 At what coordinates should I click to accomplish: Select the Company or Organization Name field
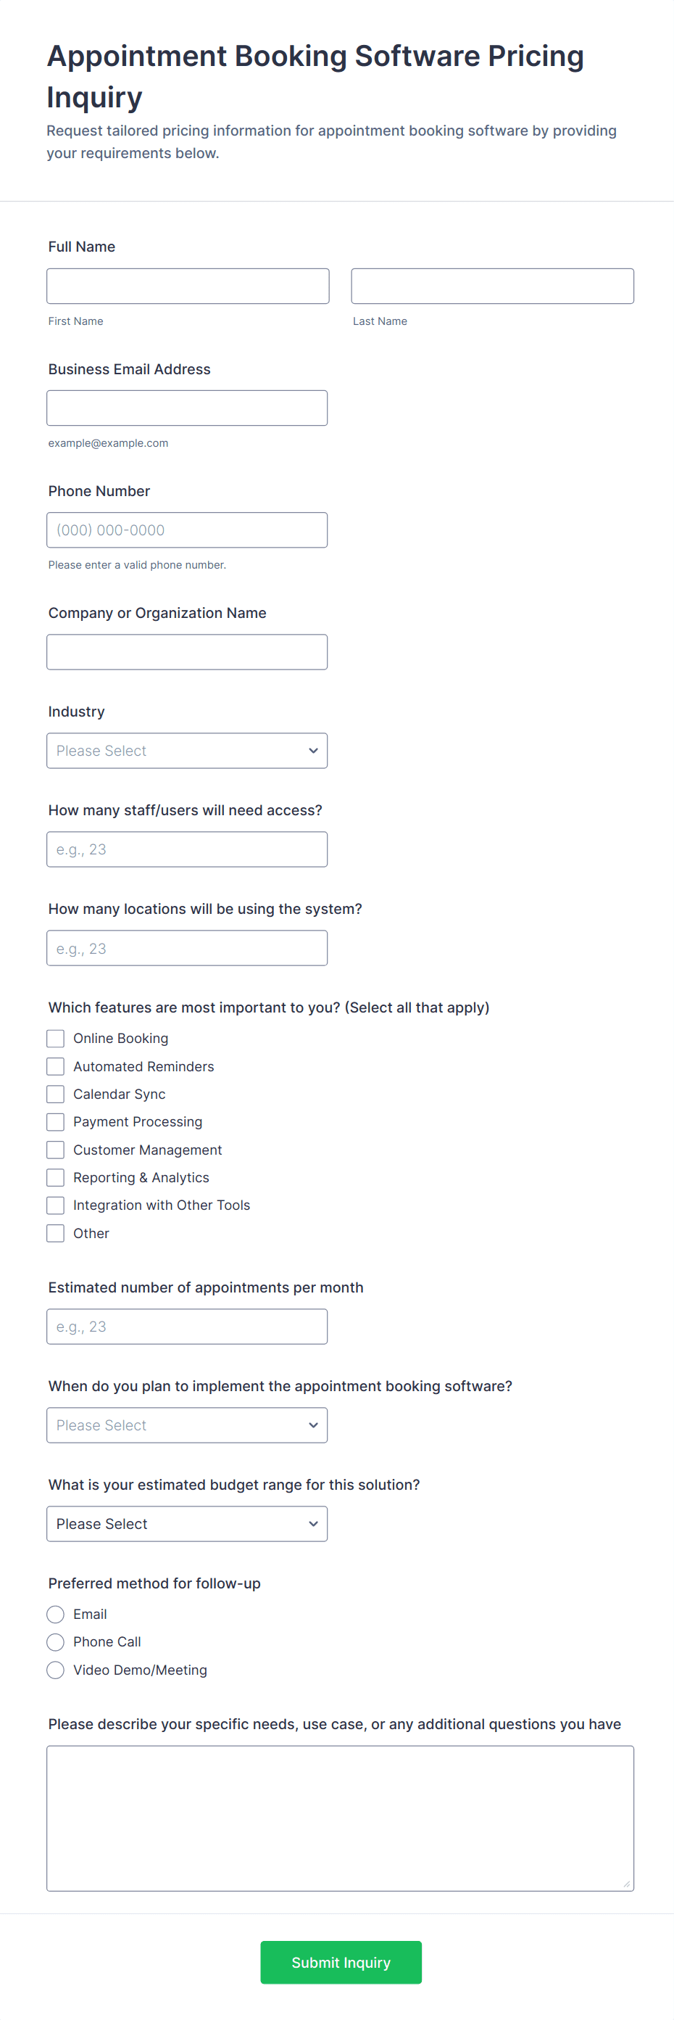click(x=186, y=651)
